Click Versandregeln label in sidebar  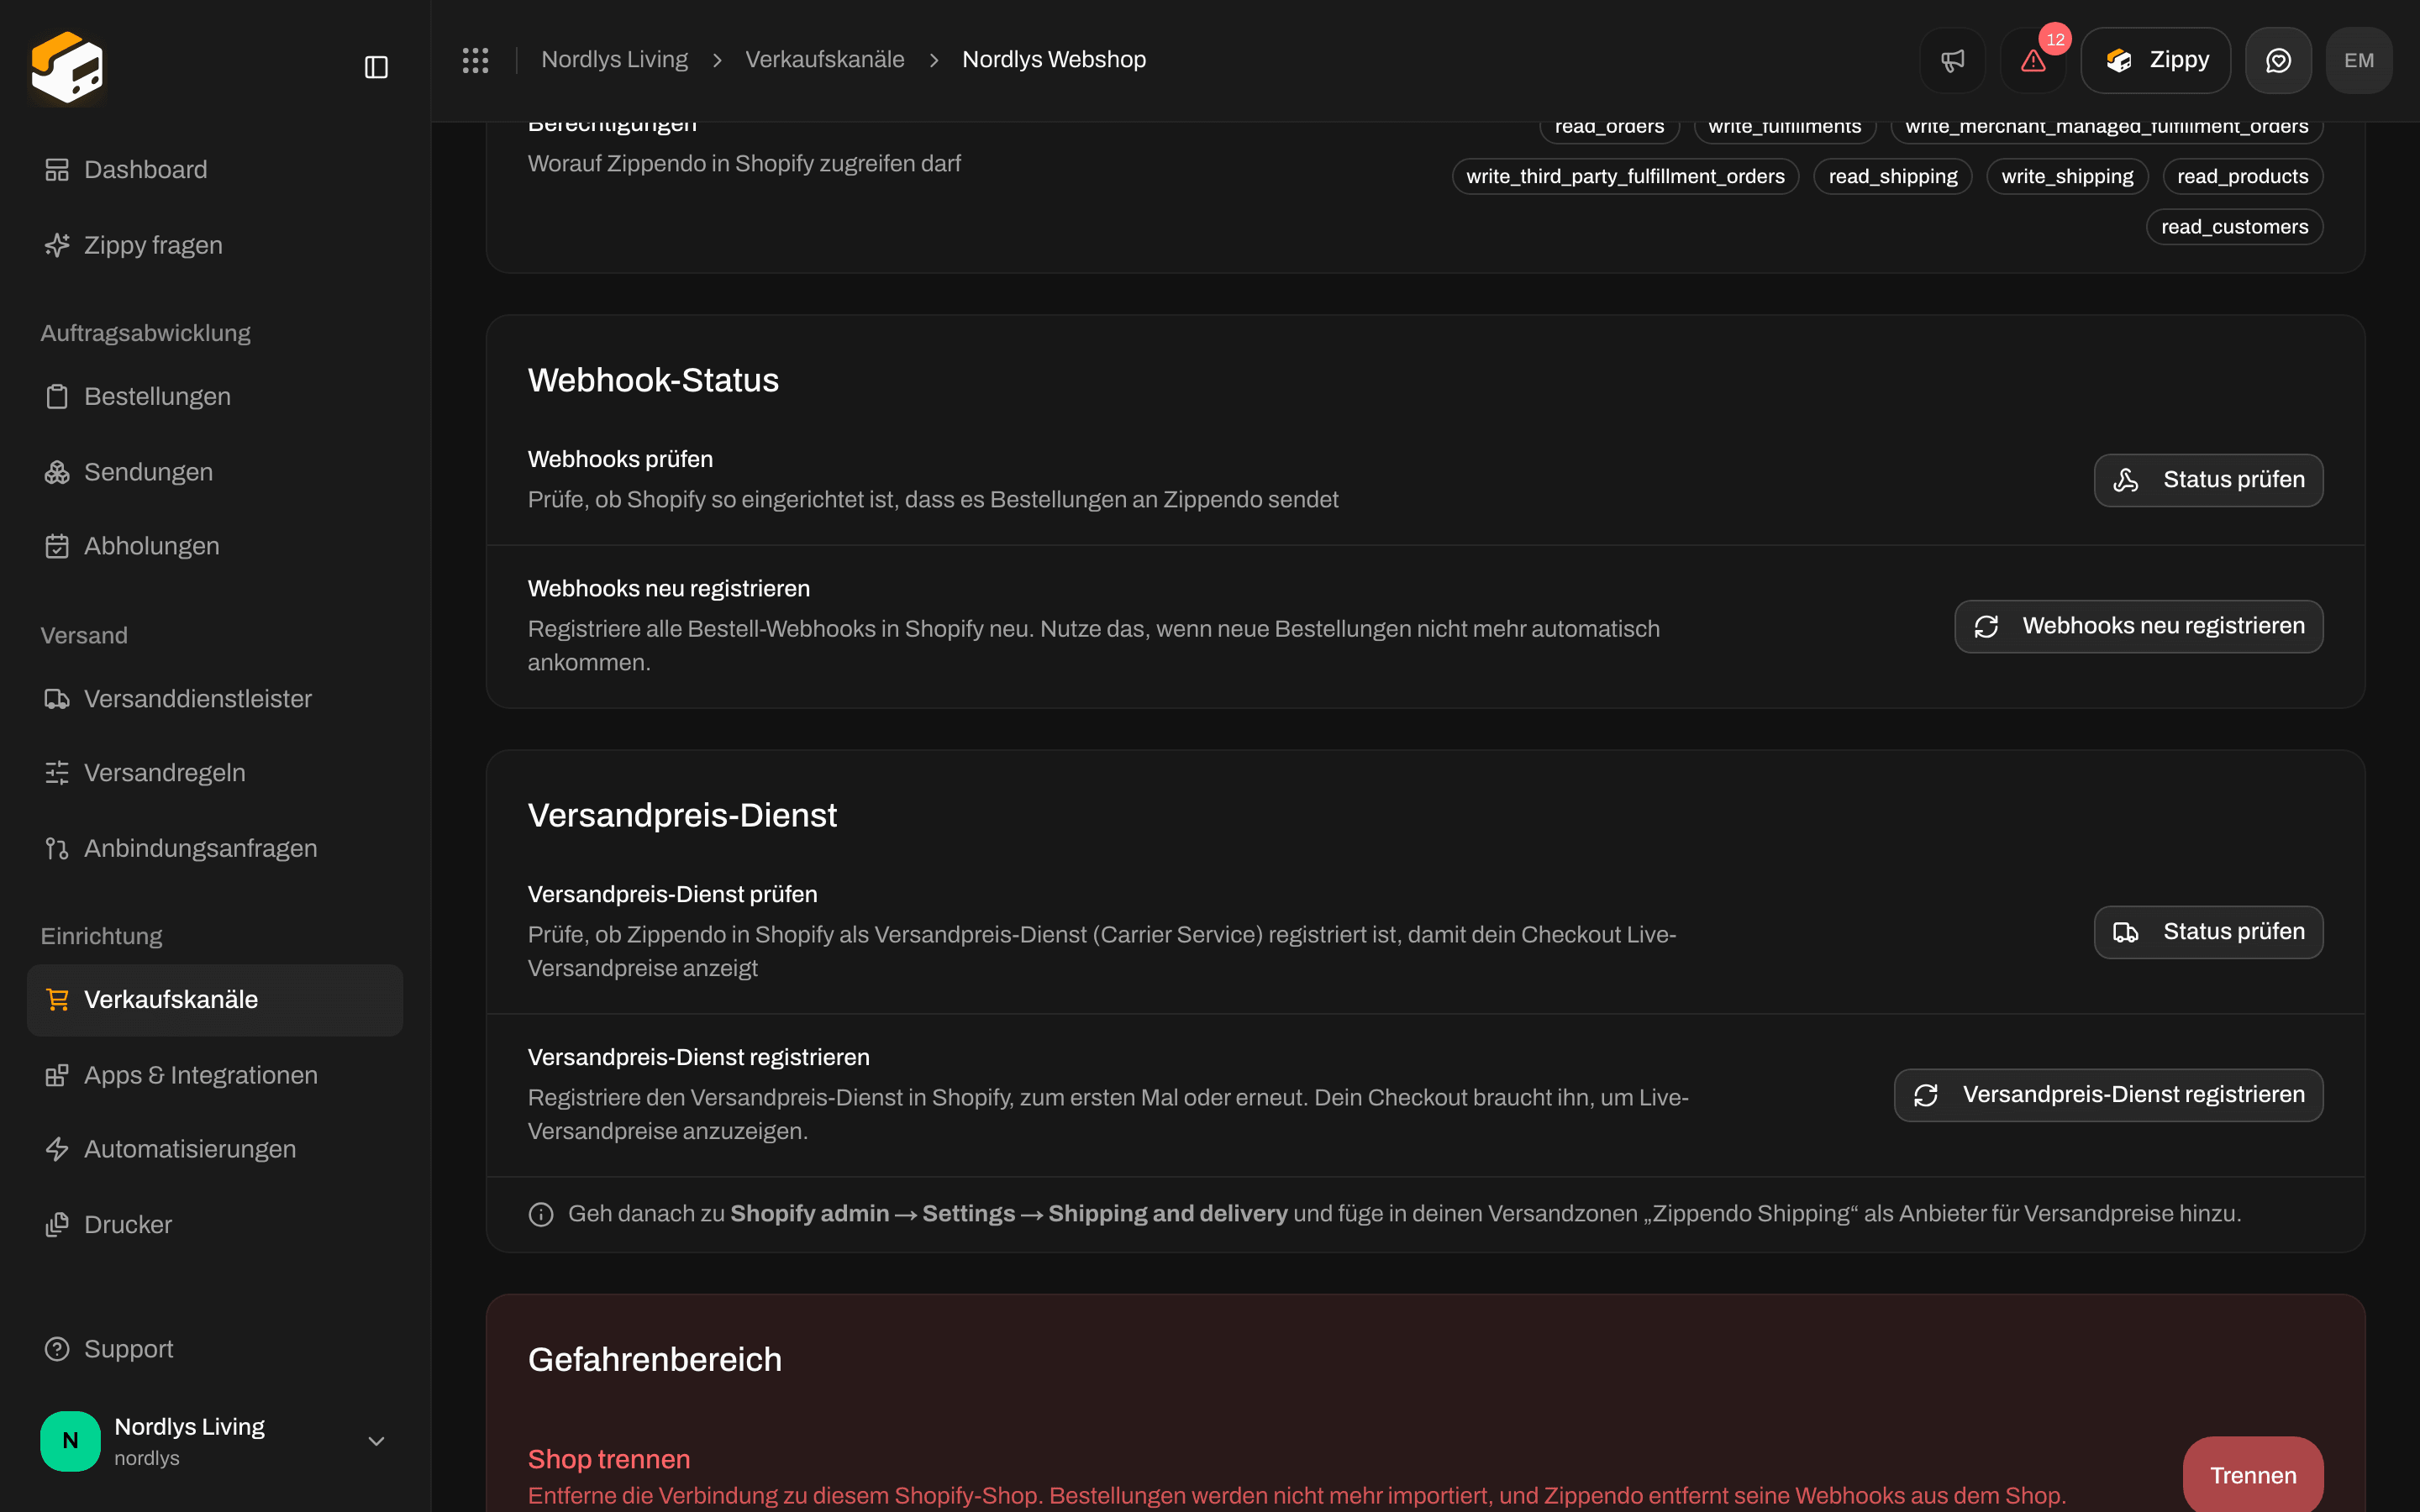click(x=165, y=773)
